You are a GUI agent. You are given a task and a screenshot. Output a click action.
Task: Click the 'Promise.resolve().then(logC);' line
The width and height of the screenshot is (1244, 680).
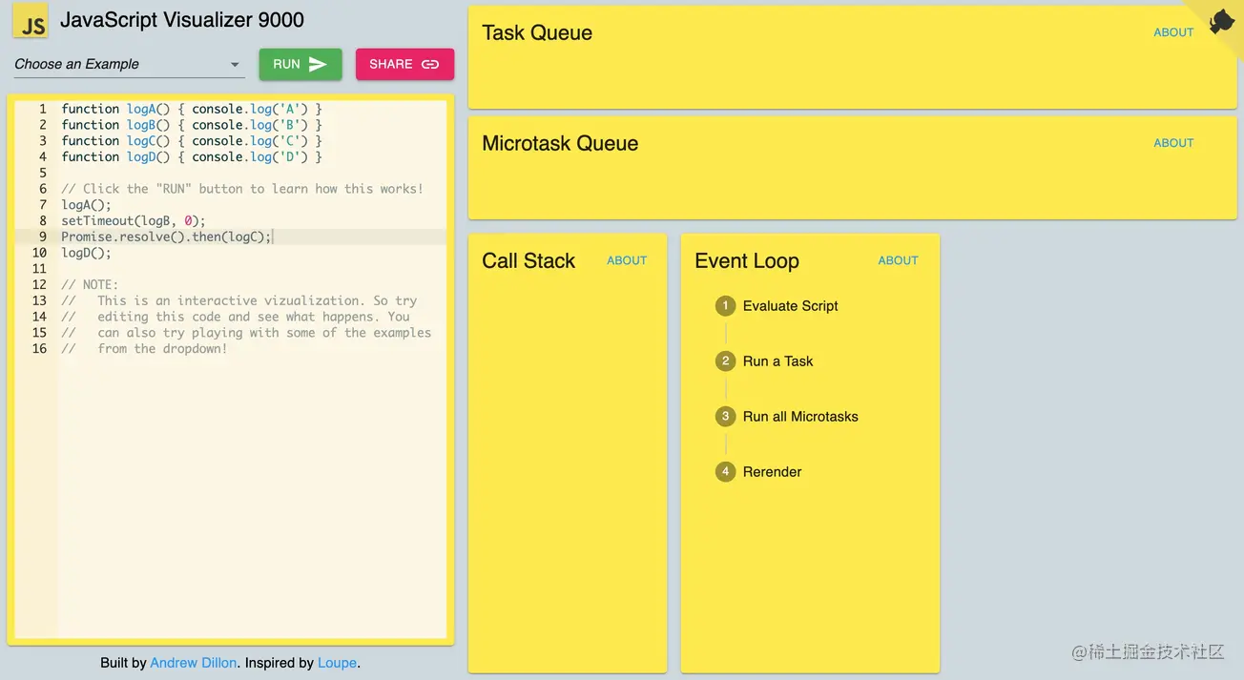[x=166, y=237]
